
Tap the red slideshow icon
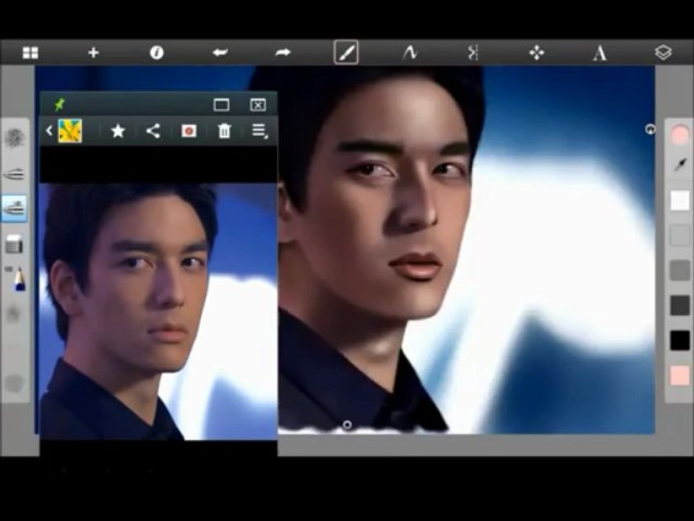coord(189,131)
